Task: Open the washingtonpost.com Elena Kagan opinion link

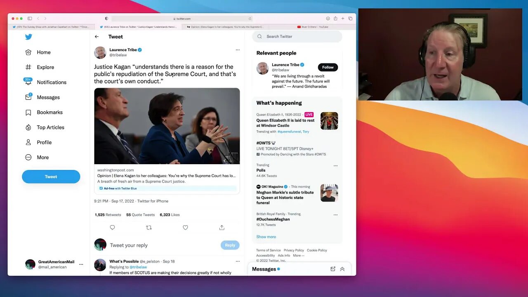Action: (167, 175)
